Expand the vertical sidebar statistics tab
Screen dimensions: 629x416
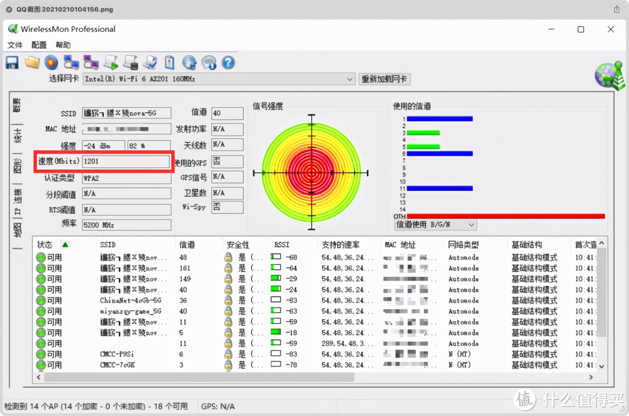[17, 134]
